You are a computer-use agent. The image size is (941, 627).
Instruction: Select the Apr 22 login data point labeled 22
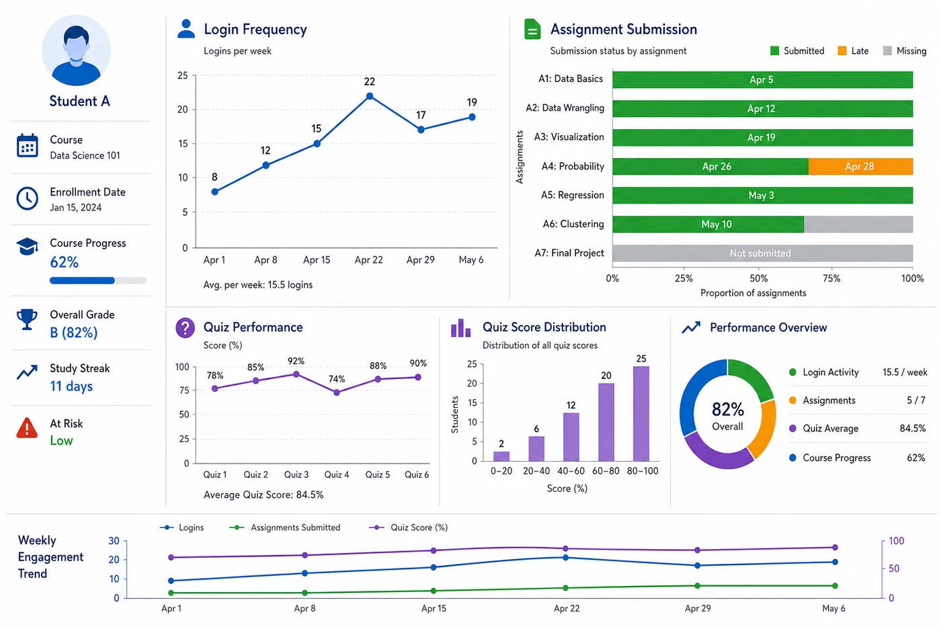[x=370, y=96]
